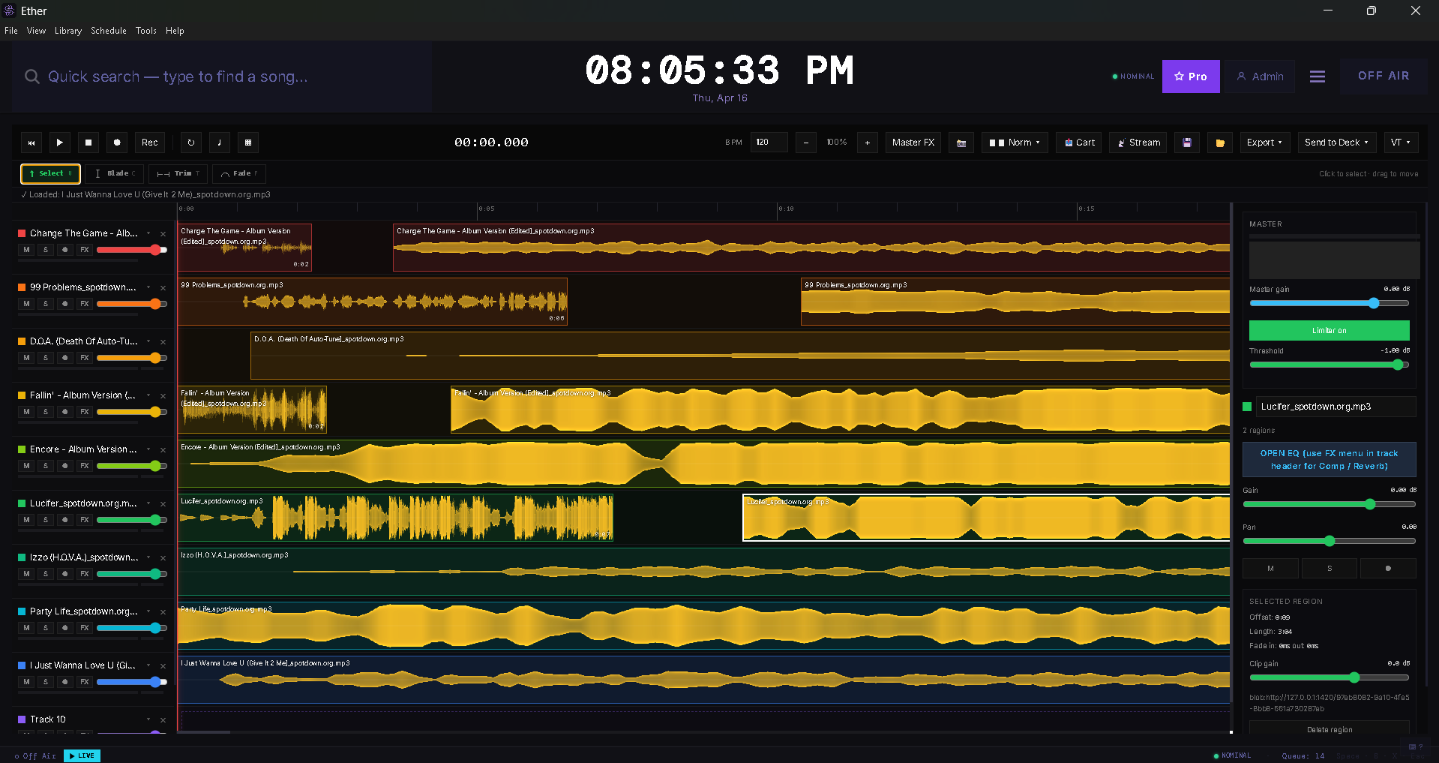
Task: Open the Library menu
Action: 67,31
